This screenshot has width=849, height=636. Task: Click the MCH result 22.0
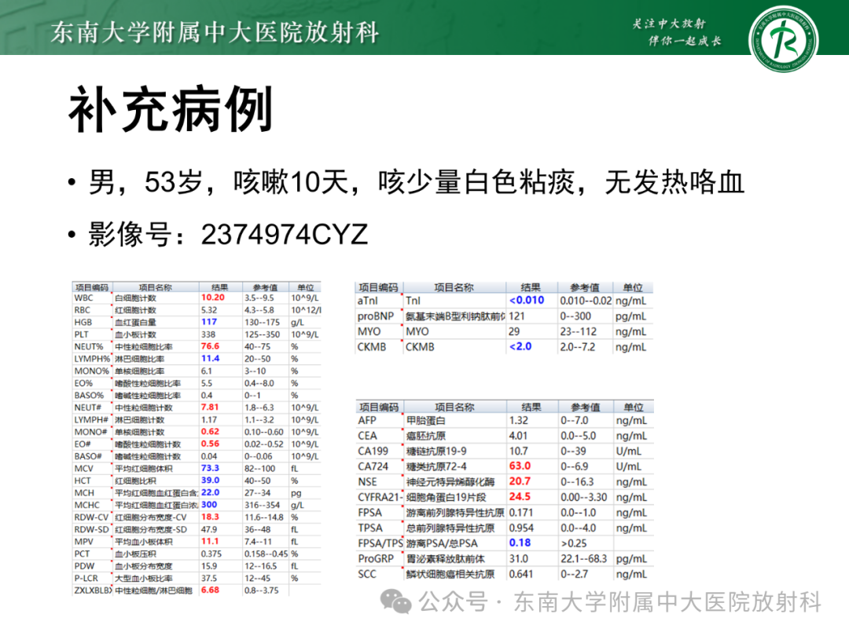210,492
